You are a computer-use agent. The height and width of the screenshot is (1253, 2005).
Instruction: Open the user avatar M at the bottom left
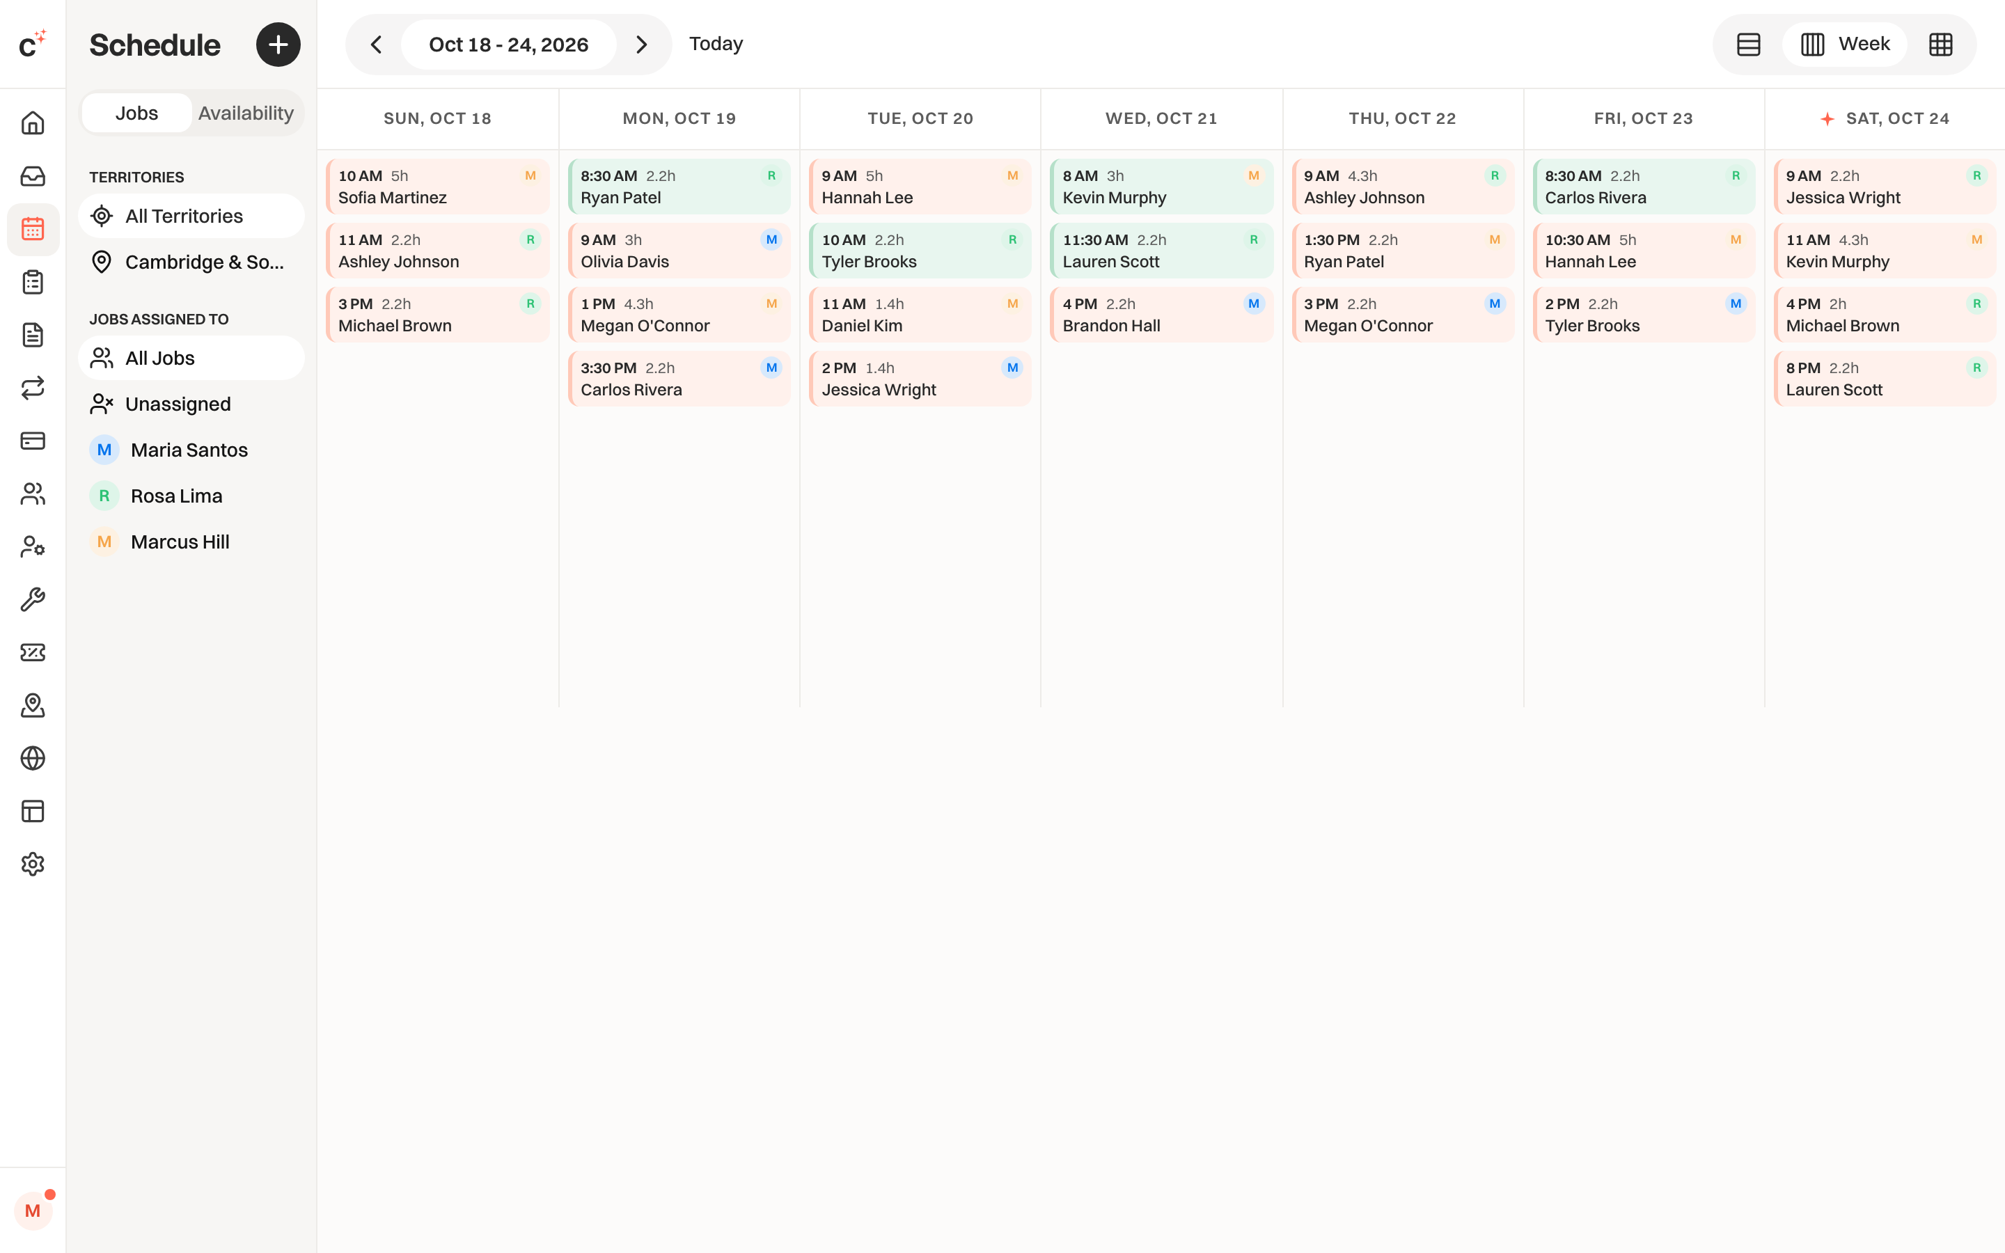(x=33, y=1211)
